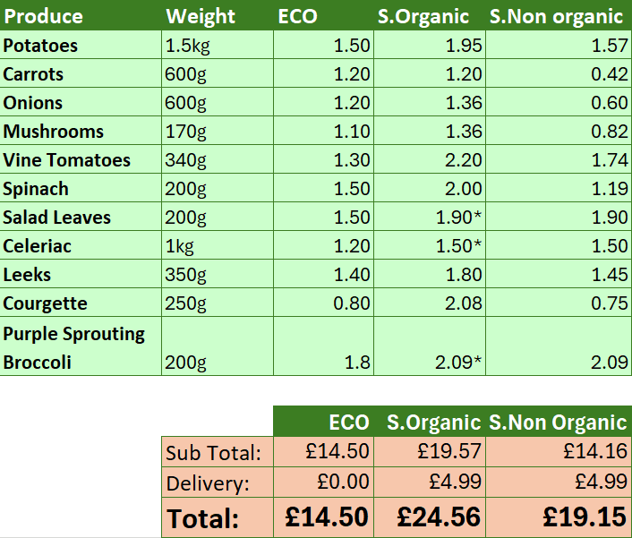Click the ECO sub total £14.50 cell
This screenshot has width=632, height=538.
click(x=324, y=453)
